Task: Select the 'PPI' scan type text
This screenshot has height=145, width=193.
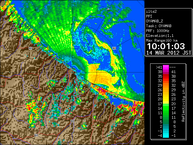Action: [149, 16]
